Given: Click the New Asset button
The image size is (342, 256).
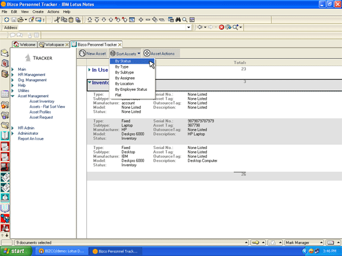Looking at the screenshot, I should [x=93, y=53].
